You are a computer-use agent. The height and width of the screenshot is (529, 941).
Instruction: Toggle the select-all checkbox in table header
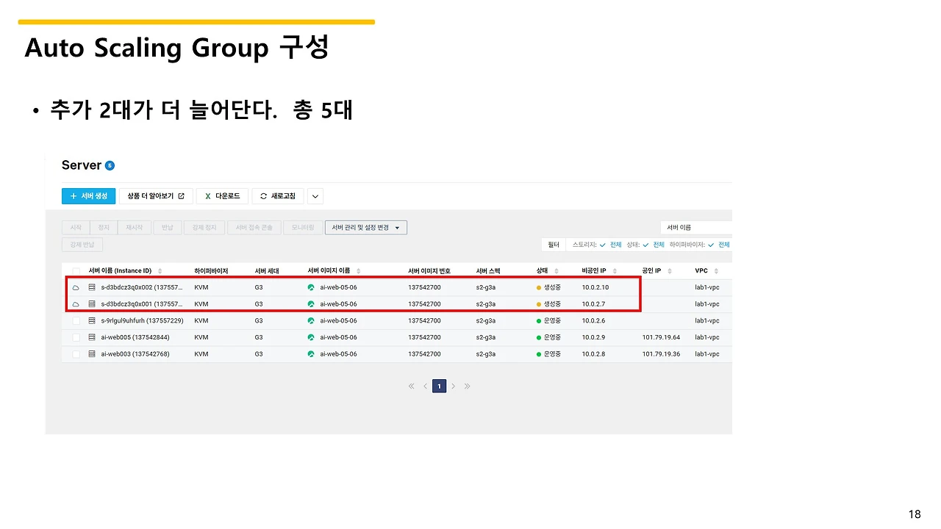[76, 271]
